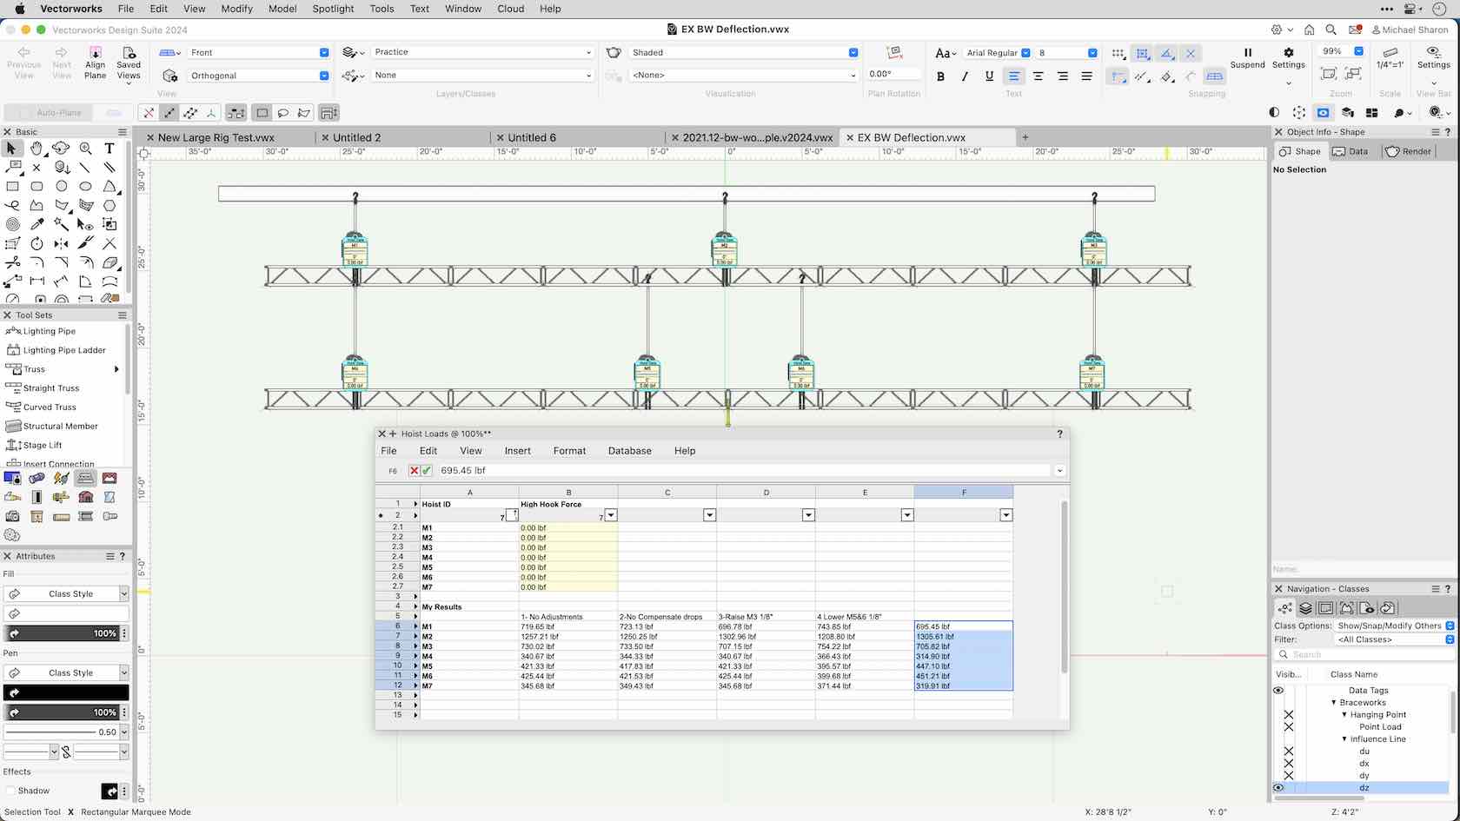Toggle visibility of the dz class
Screen dimensions: 1460x821
coord(1277,788)
